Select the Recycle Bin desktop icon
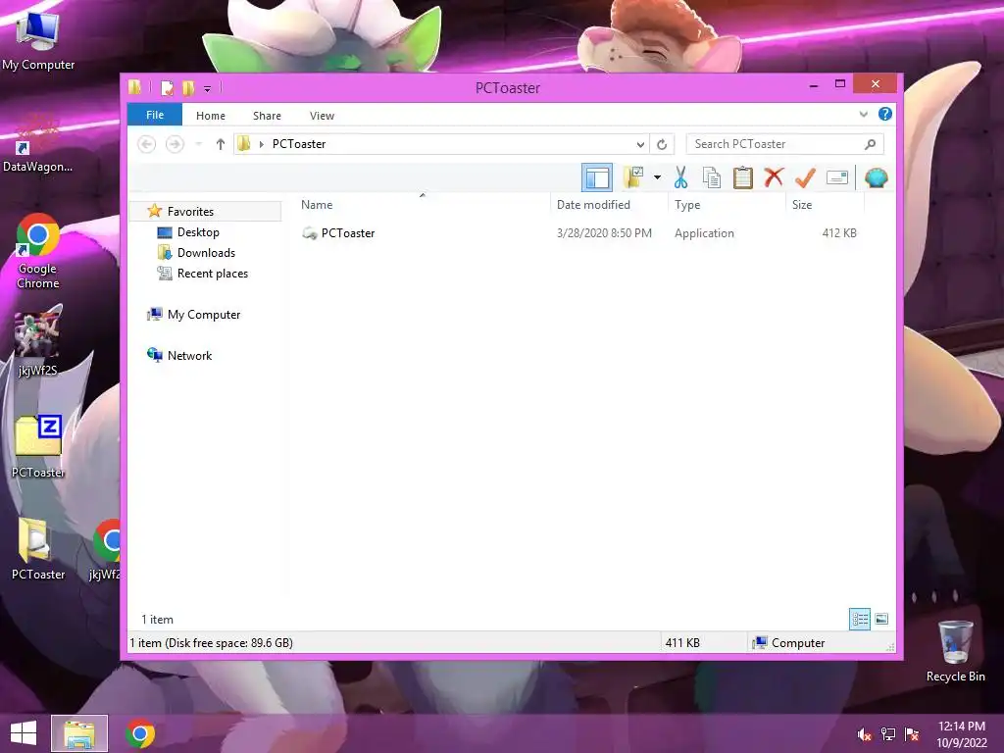 [955, 651]
